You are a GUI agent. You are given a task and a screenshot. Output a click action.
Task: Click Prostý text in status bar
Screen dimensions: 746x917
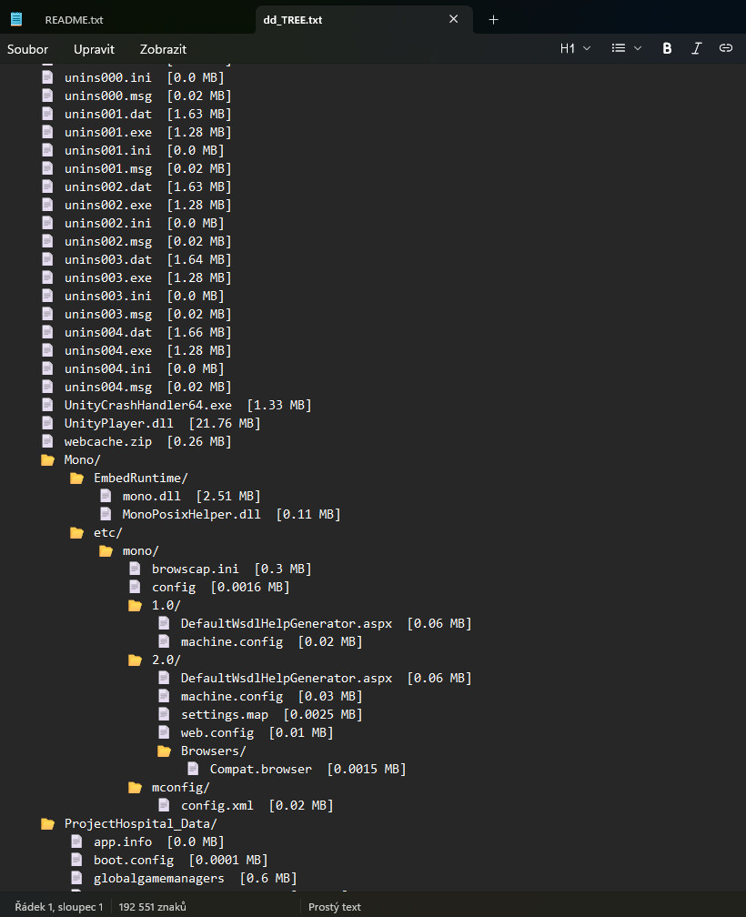tap(335, 907)
